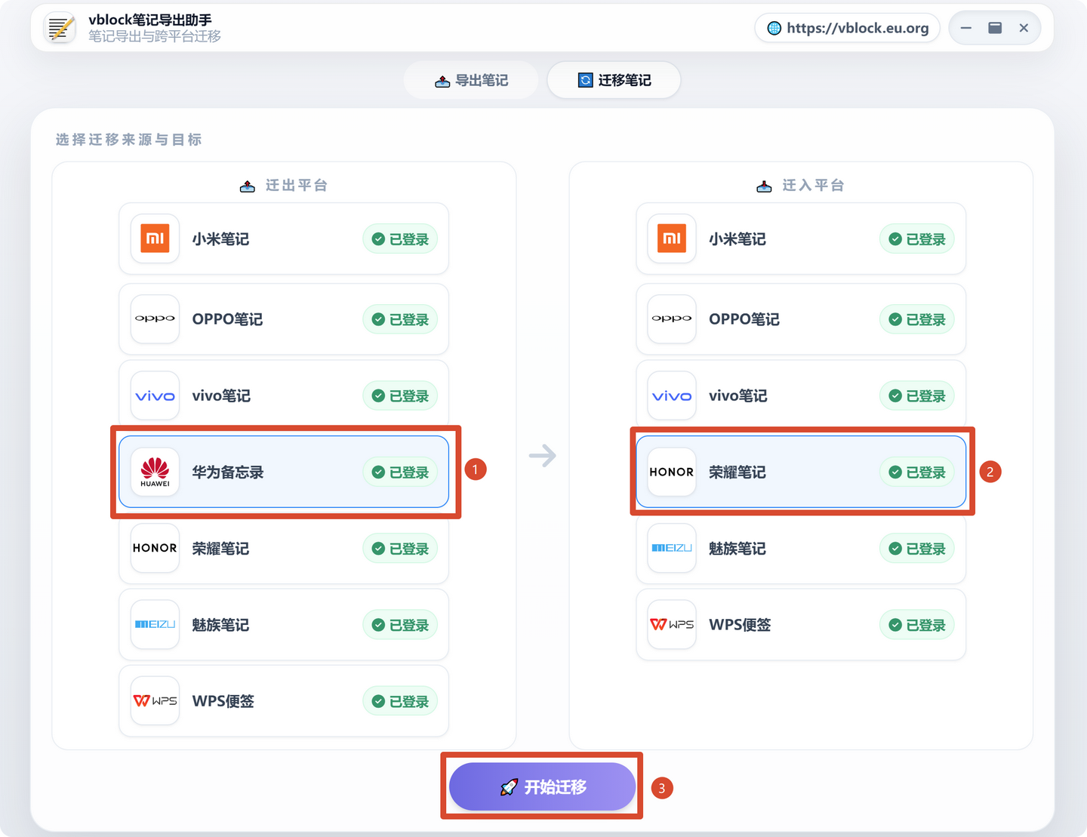Click the 迁出平台 column header text
1087x837 pixels.
(297, 186)
